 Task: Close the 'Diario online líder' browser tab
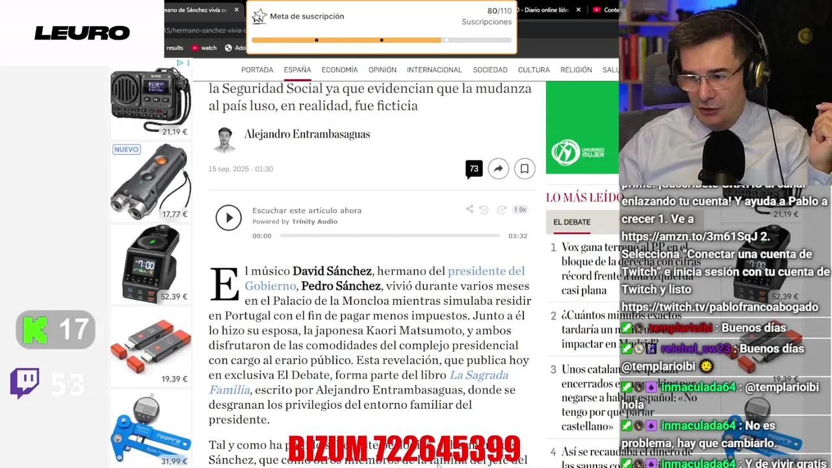[578, 10]
